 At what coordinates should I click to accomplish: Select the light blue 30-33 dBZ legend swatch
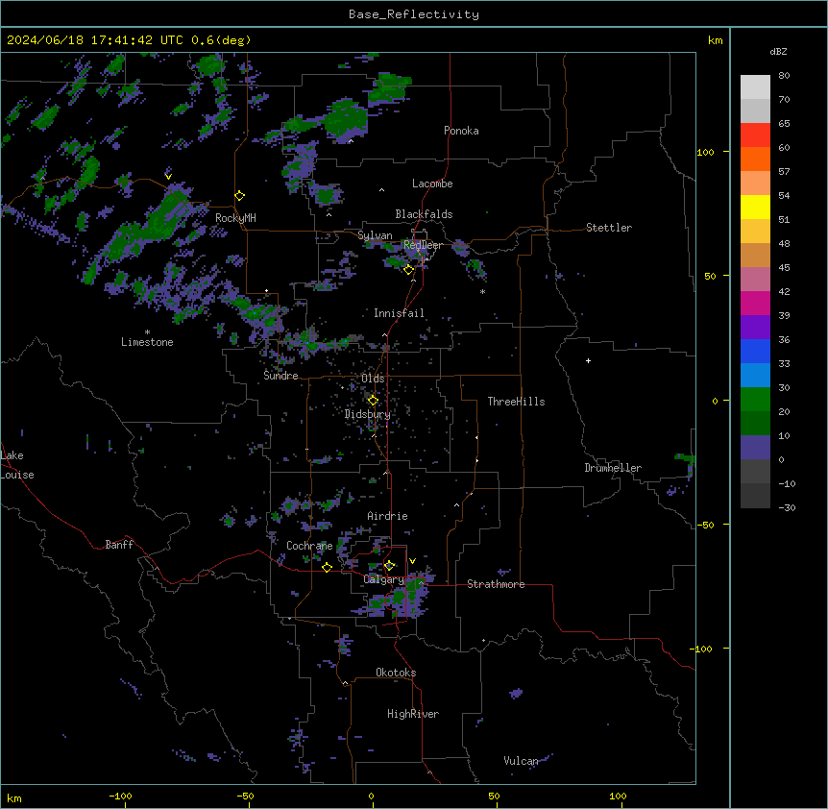click(x=755, y=376)
